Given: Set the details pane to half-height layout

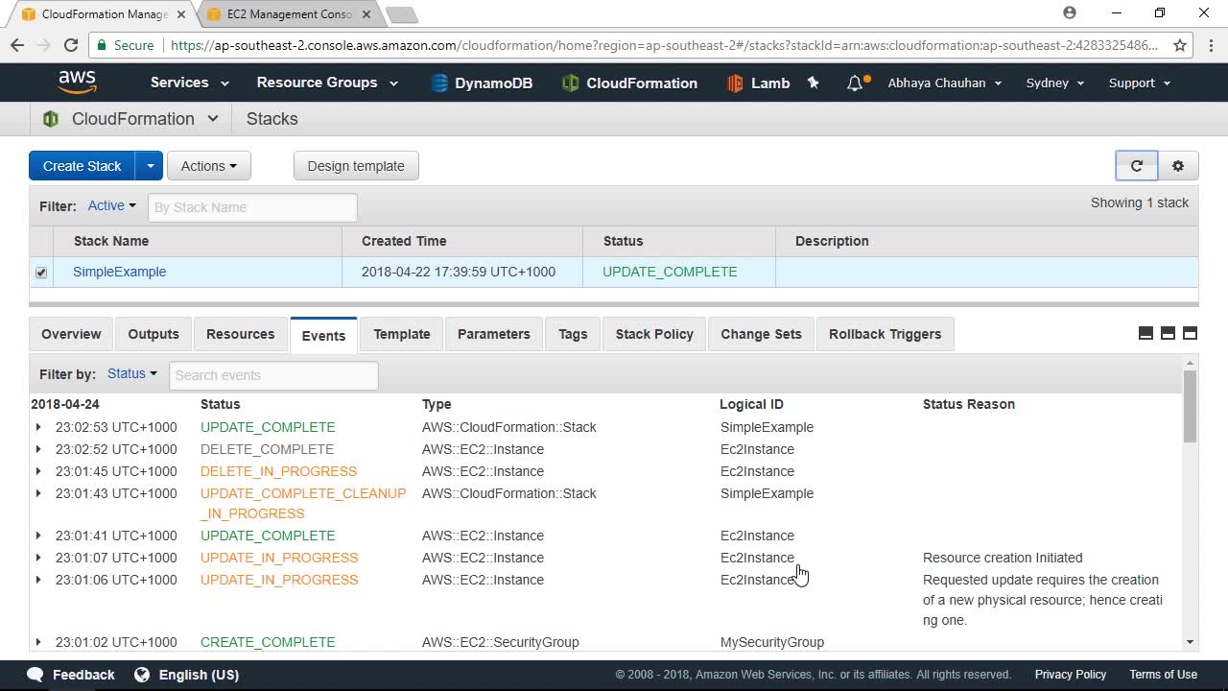Looking at the screenshot, I should click(x=1168, y=333).
